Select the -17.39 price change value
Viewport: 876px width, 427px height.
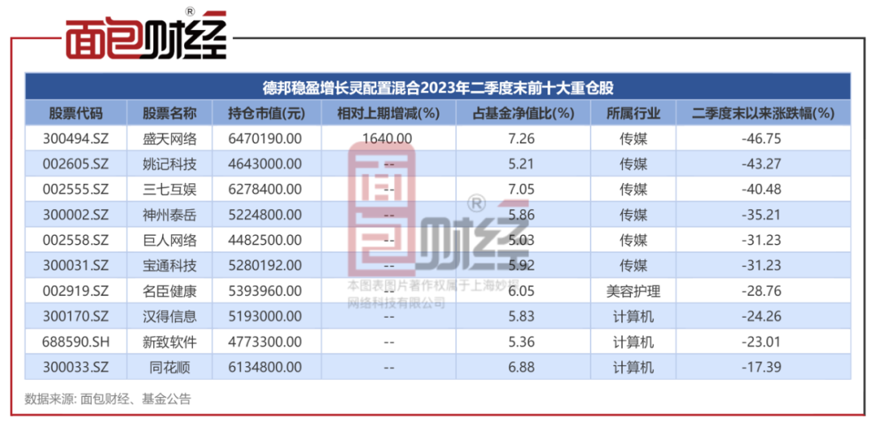[763, 368]
